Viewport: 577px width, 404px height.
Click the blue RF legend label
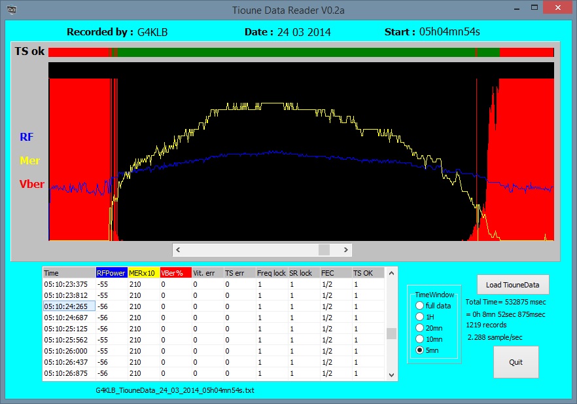click(x=26, y=137)
